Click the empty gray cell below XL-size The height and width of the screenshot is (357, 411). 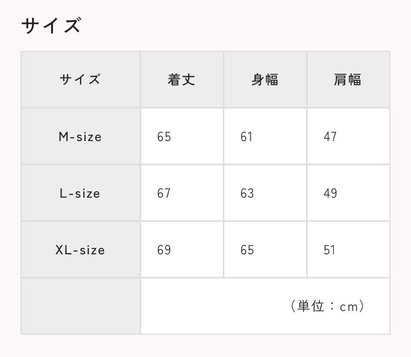[x=80, y=306]
